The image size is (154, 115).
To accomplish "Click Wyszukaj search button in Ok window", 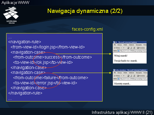I will point(141,48).
